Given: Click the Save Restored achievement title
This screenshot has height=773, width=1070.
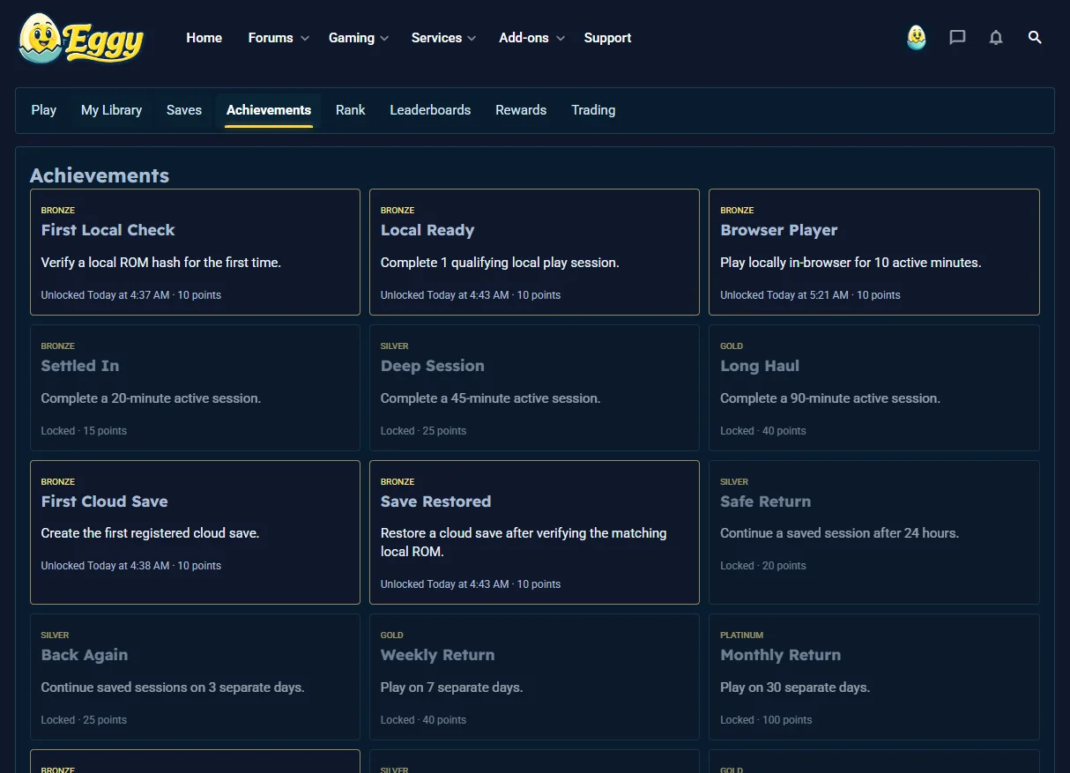Looking at the screenshot, I should pos(436,502).
